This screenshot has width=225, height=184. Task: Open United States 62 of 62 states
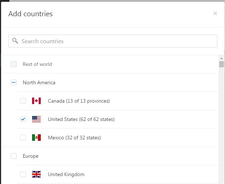[81, 120]
